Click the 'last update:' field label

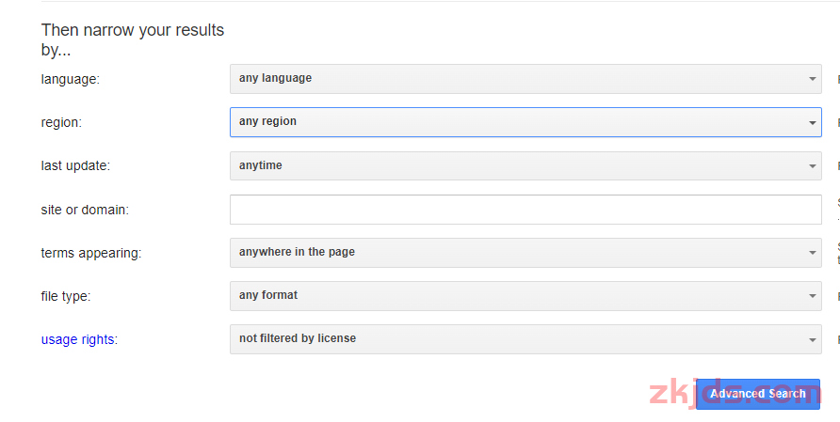click(75, 165)
